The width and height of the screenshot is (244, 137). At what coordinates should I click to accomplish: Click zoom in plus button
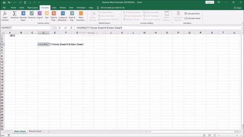pyautogui.click(x=237, y=135)
